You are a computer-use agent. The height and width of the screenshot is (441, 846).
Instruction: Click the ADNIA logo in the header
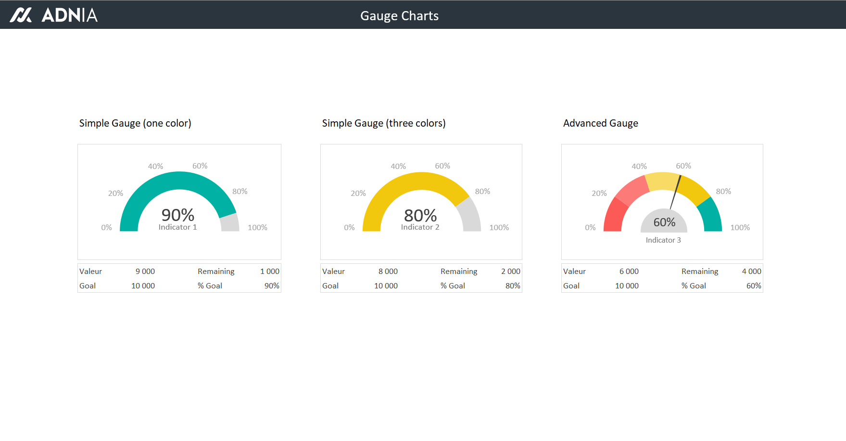tap(54, 15)
